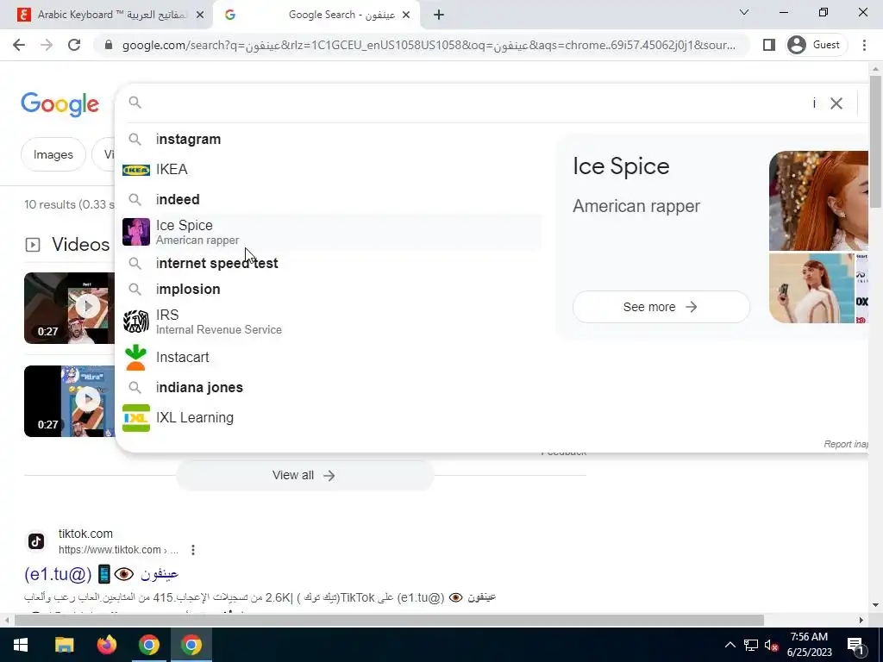
Task: Click the Google logo
Action: click(59, 104)
